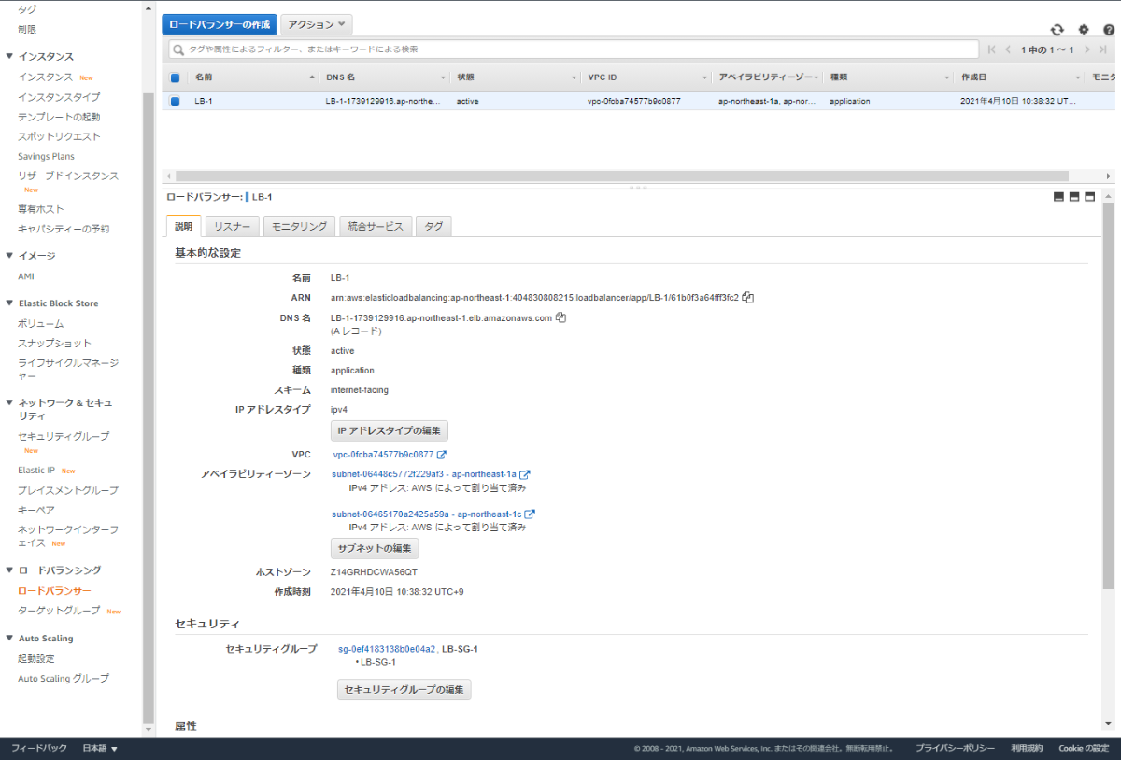1121x760 pixels.
Task: Go to first page arrow icon
Action: 992,49
